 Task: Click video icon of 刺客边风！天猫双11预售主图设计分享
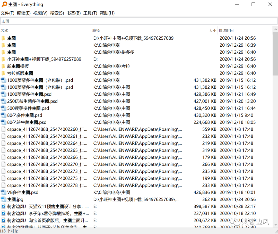tap(3, 206)
